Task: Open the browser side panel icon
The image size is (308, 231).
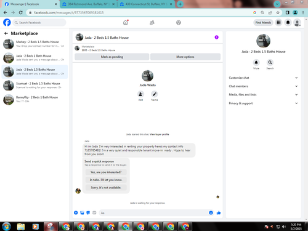Action: coord(288,12)
